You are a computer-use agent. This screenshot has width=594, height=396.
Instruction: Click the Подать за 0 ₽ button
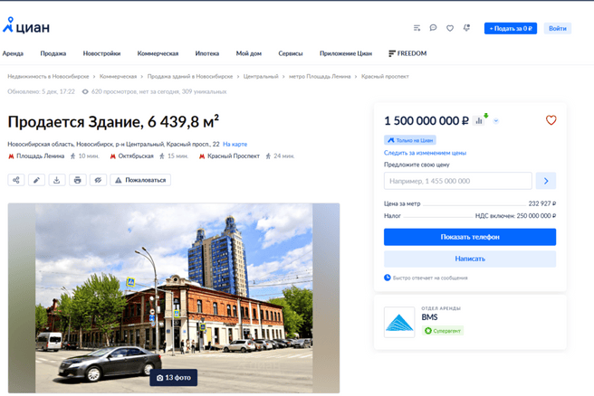[511, 28]
